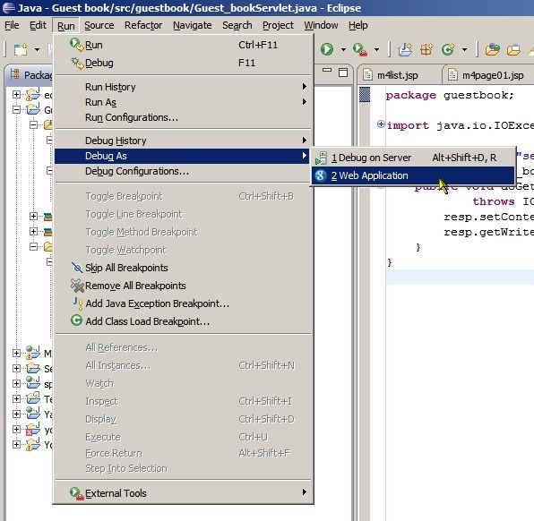Viewport: 534px width, 521px height.
Task: Click the Package Explorer view tab
Action: pyautogui.click(x=30, y=74)
